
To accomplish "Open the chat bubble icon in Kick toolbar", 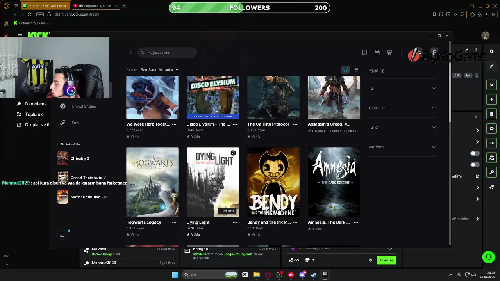I will [491, 129].
